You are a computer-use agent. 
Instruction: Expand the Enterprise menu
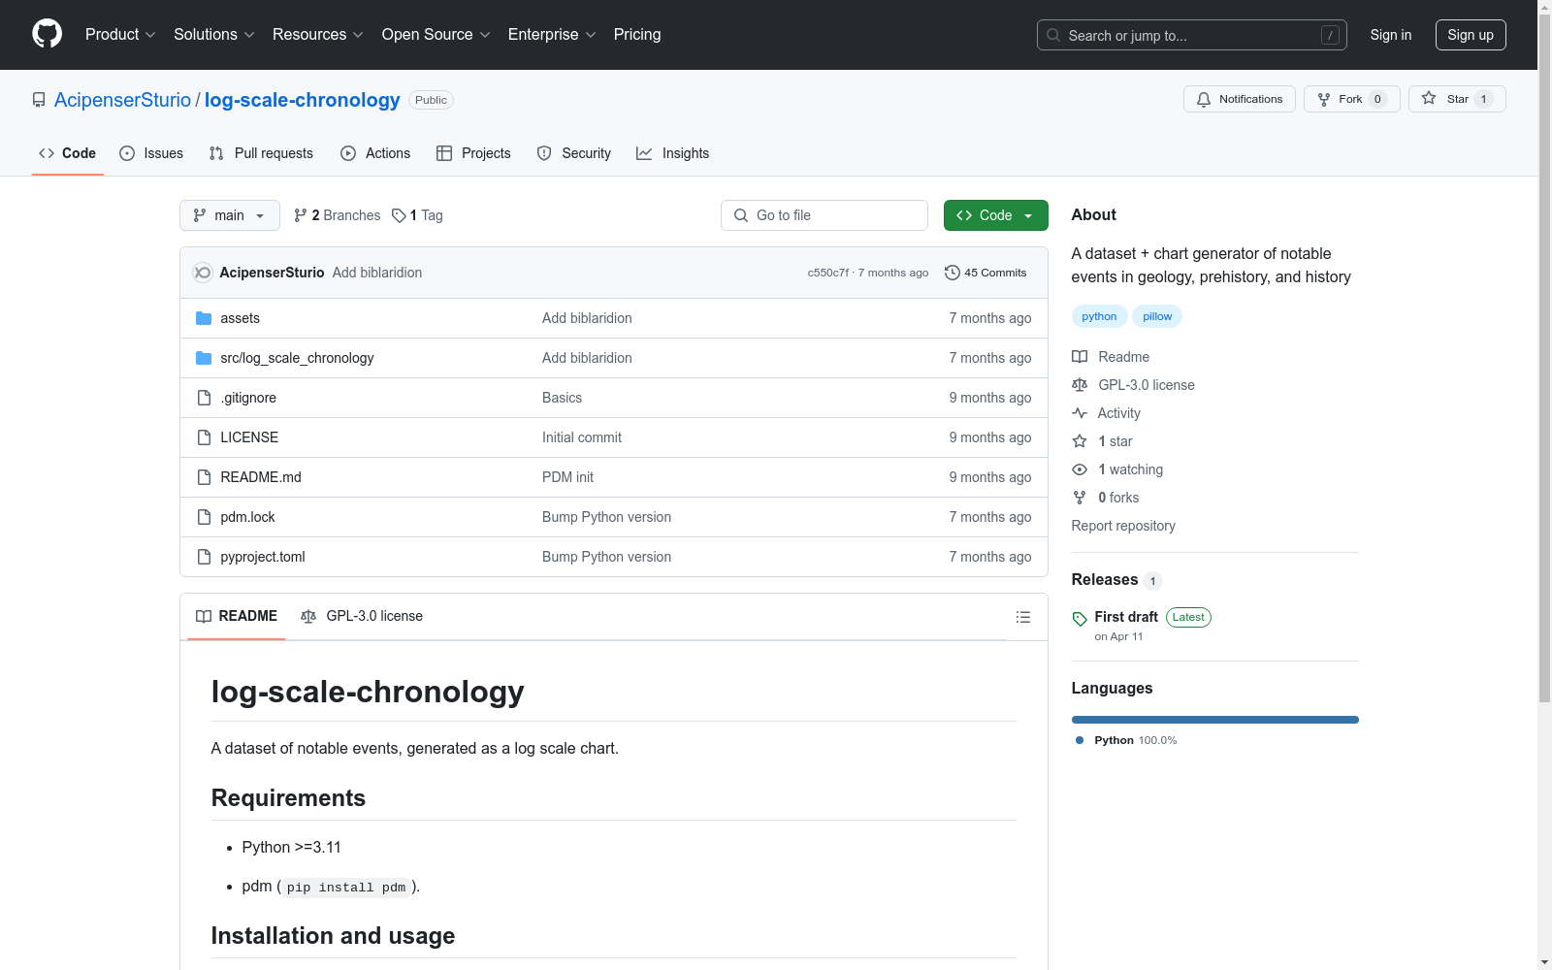point(552,35)
